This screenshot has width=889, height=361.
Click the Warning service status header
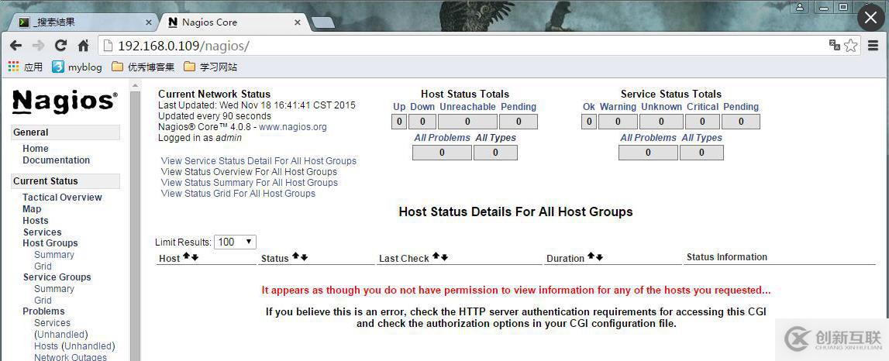tap(618, 107)
